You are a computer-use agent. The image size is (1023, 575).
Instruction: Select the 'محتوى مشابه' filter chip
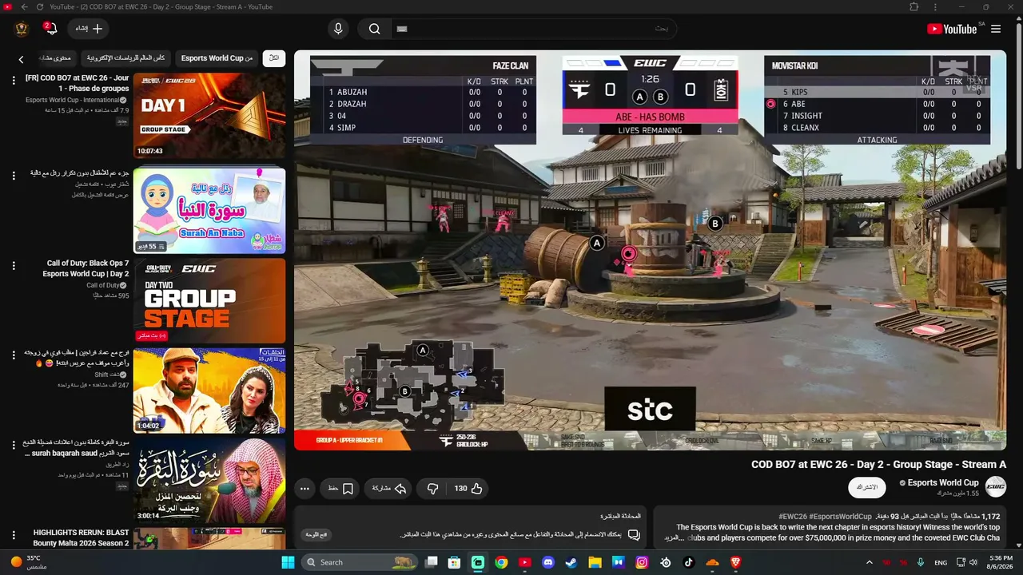(58, 58)
